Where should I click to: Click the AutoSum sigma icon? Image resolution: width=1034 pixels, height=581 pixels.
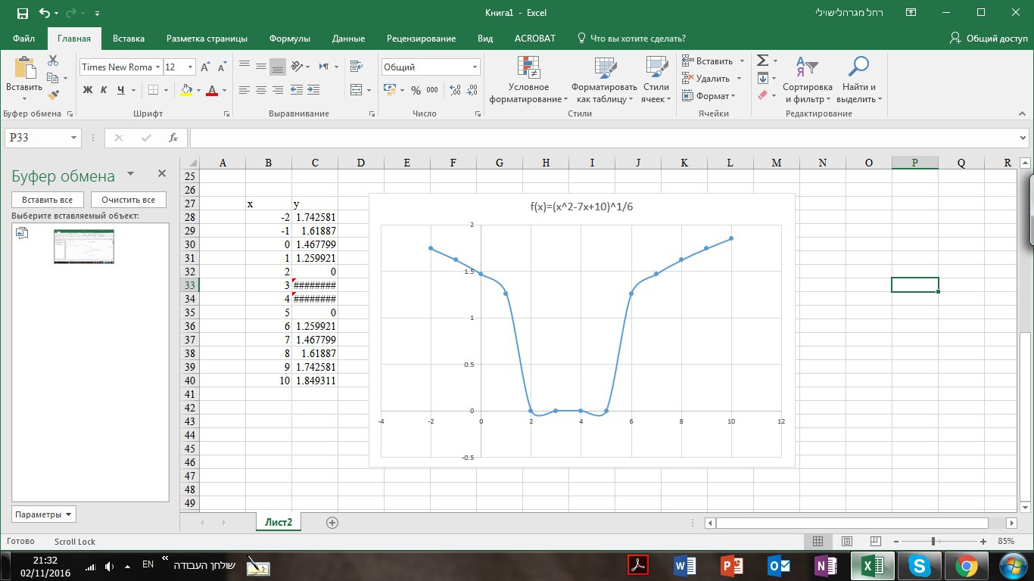point(763,61)
